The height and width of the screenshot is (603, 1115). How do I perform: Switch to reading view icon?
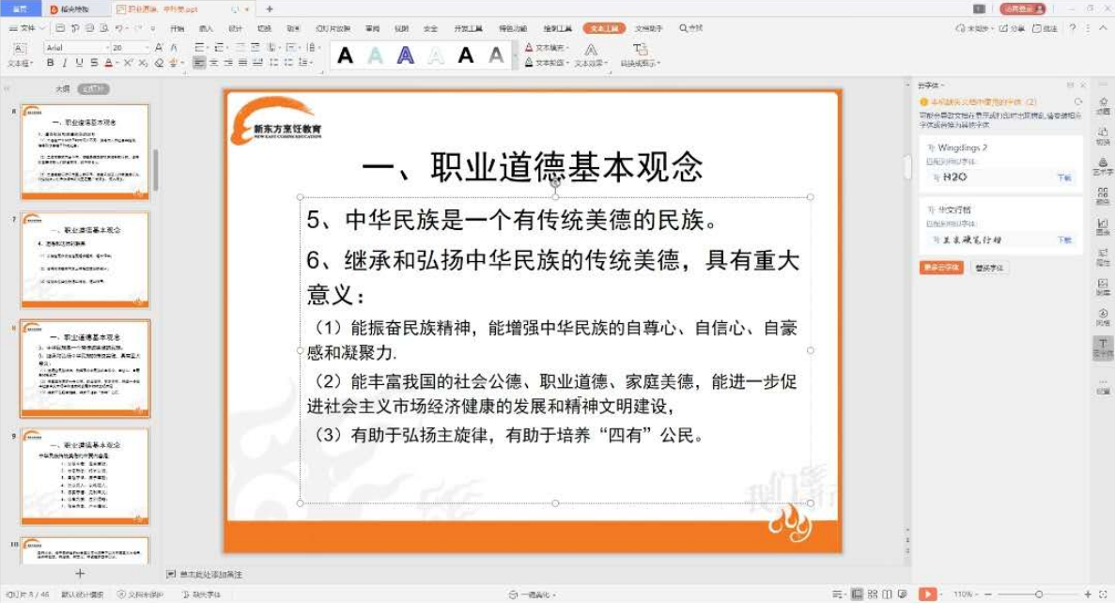(x=887, y=594)
